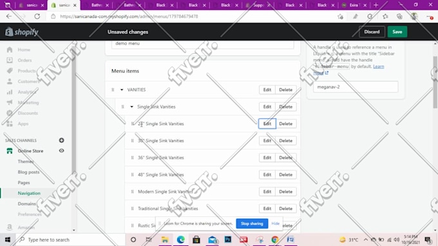Image resolution: width=438 pixels, height=246 pixels.
Task: Open Marketing section
Action: coord(28,103)
